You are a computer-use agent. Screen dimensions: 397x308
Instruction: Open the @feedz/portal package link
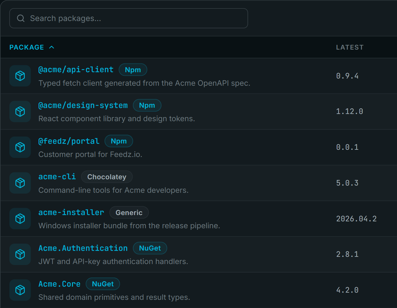(69, 141)
